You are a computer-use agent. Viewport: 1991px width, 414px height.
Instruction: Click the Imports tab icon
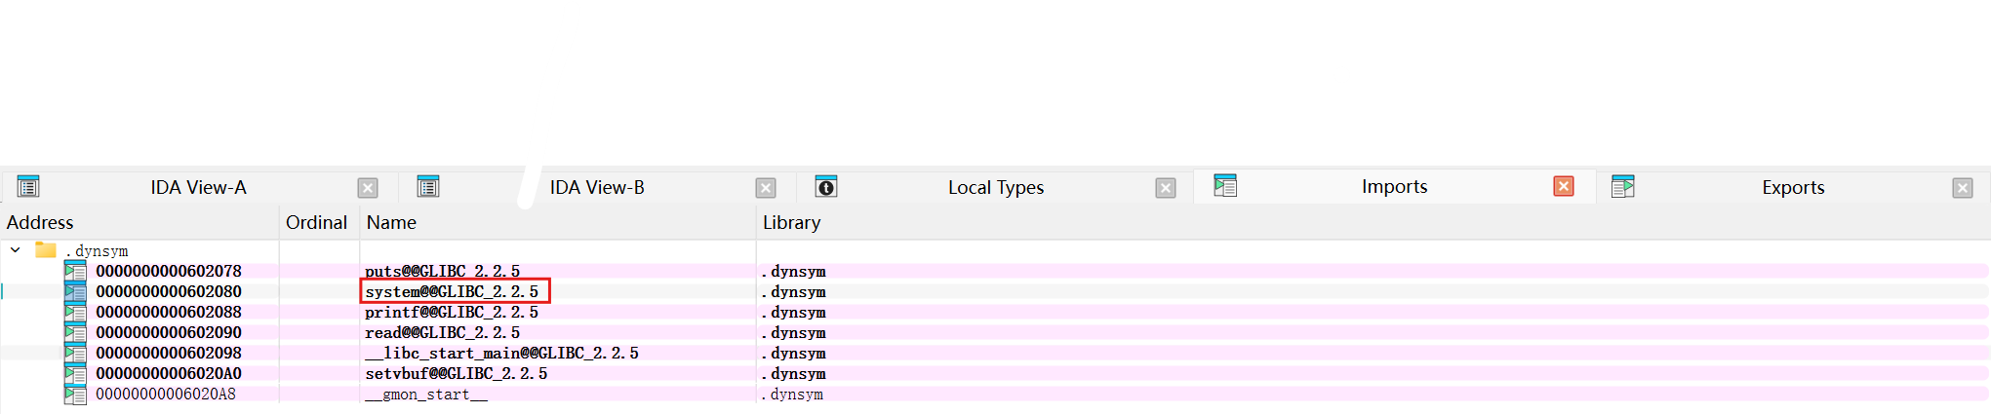click(1225, 186)
